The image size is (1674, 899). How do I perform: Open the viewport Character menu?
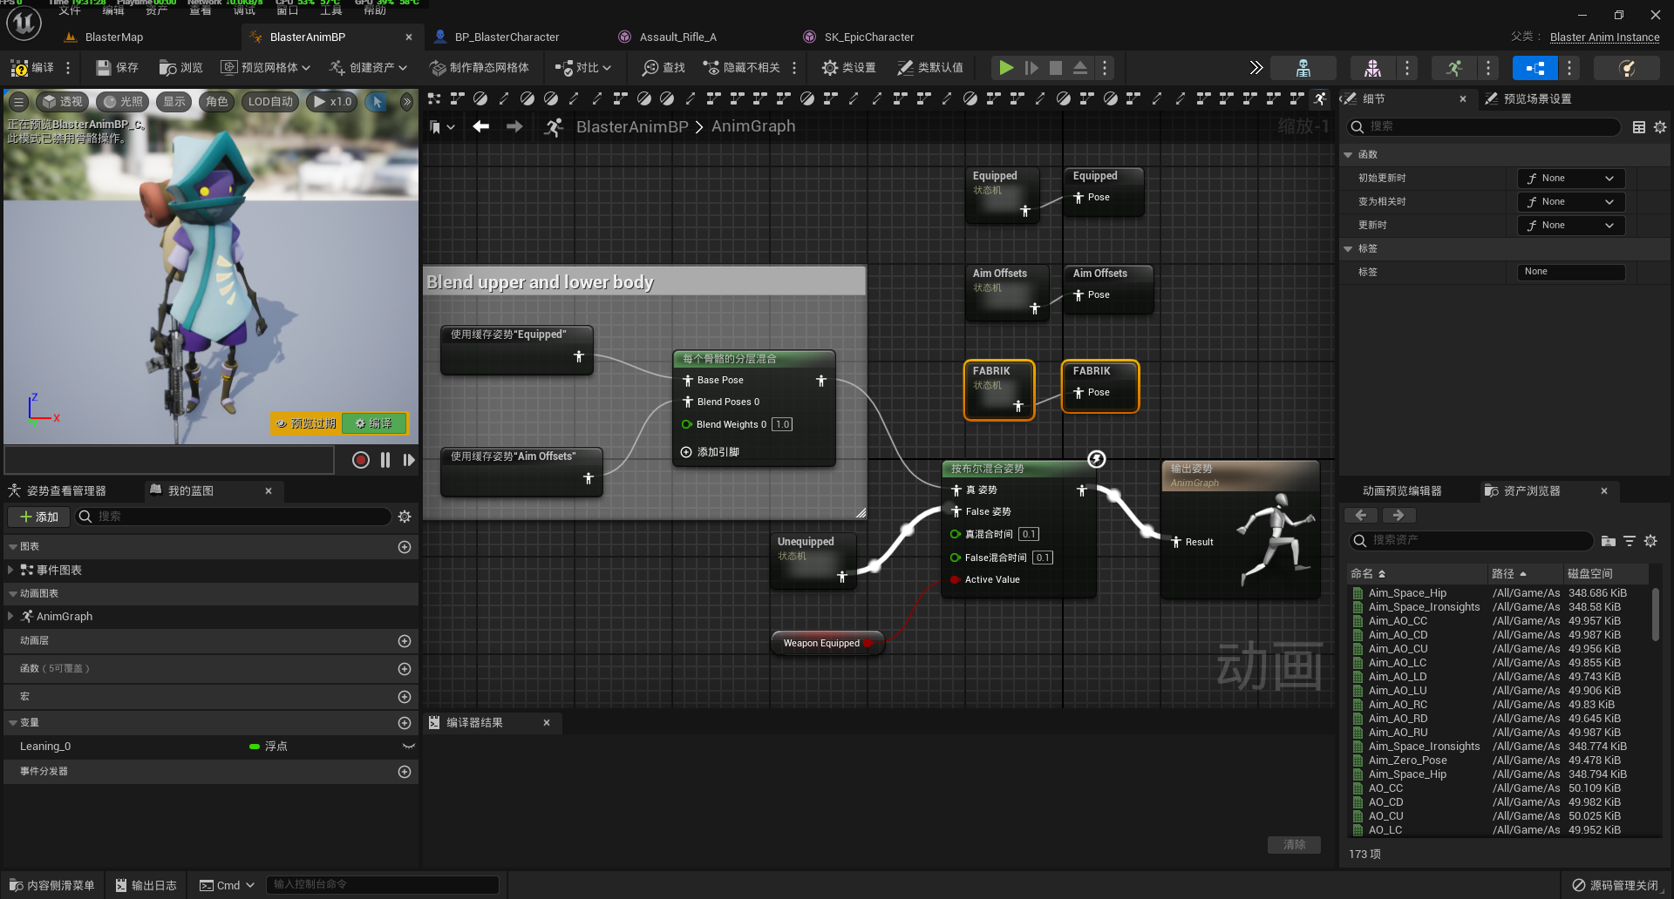tap(216, 102)
